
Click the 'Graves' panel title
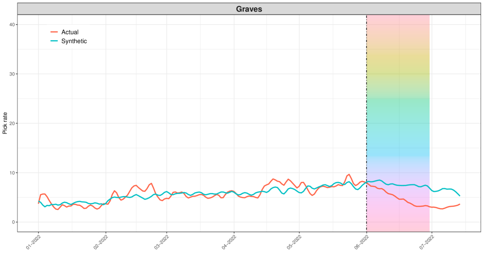click(249, 9)
